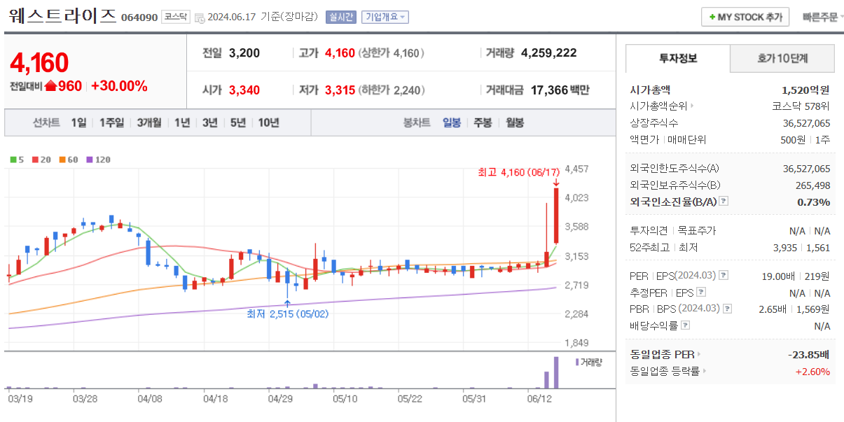
Task: Click the 코스닥 578위 ranking text
Action: point(801,106)
